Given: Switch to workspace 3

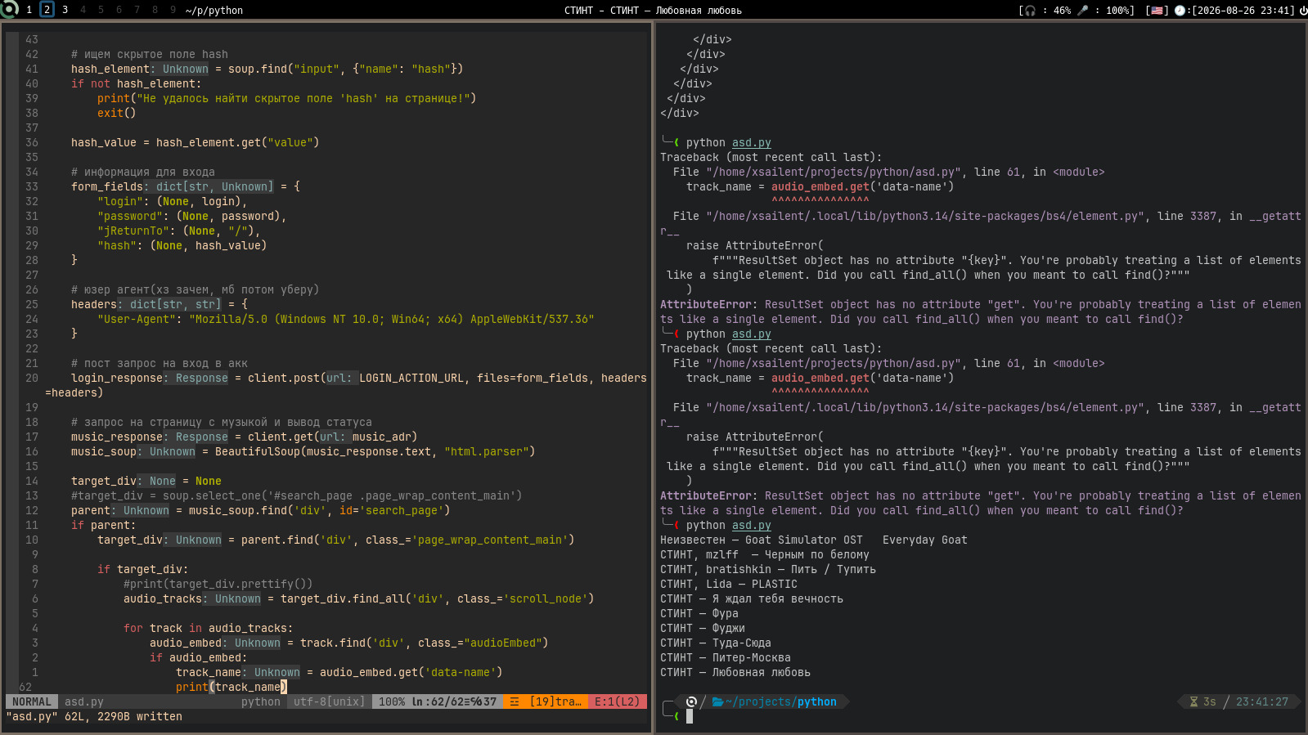Looking at the screenshot, I should tap(65, 10).
